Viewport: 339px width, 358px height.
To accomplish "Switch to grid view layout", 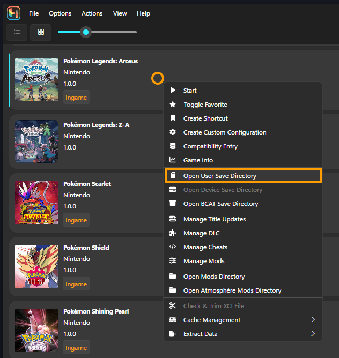I will point(41,32).
